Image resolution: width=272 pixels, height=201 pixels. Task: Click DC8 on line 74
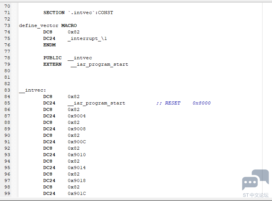(x=48, y=32)
